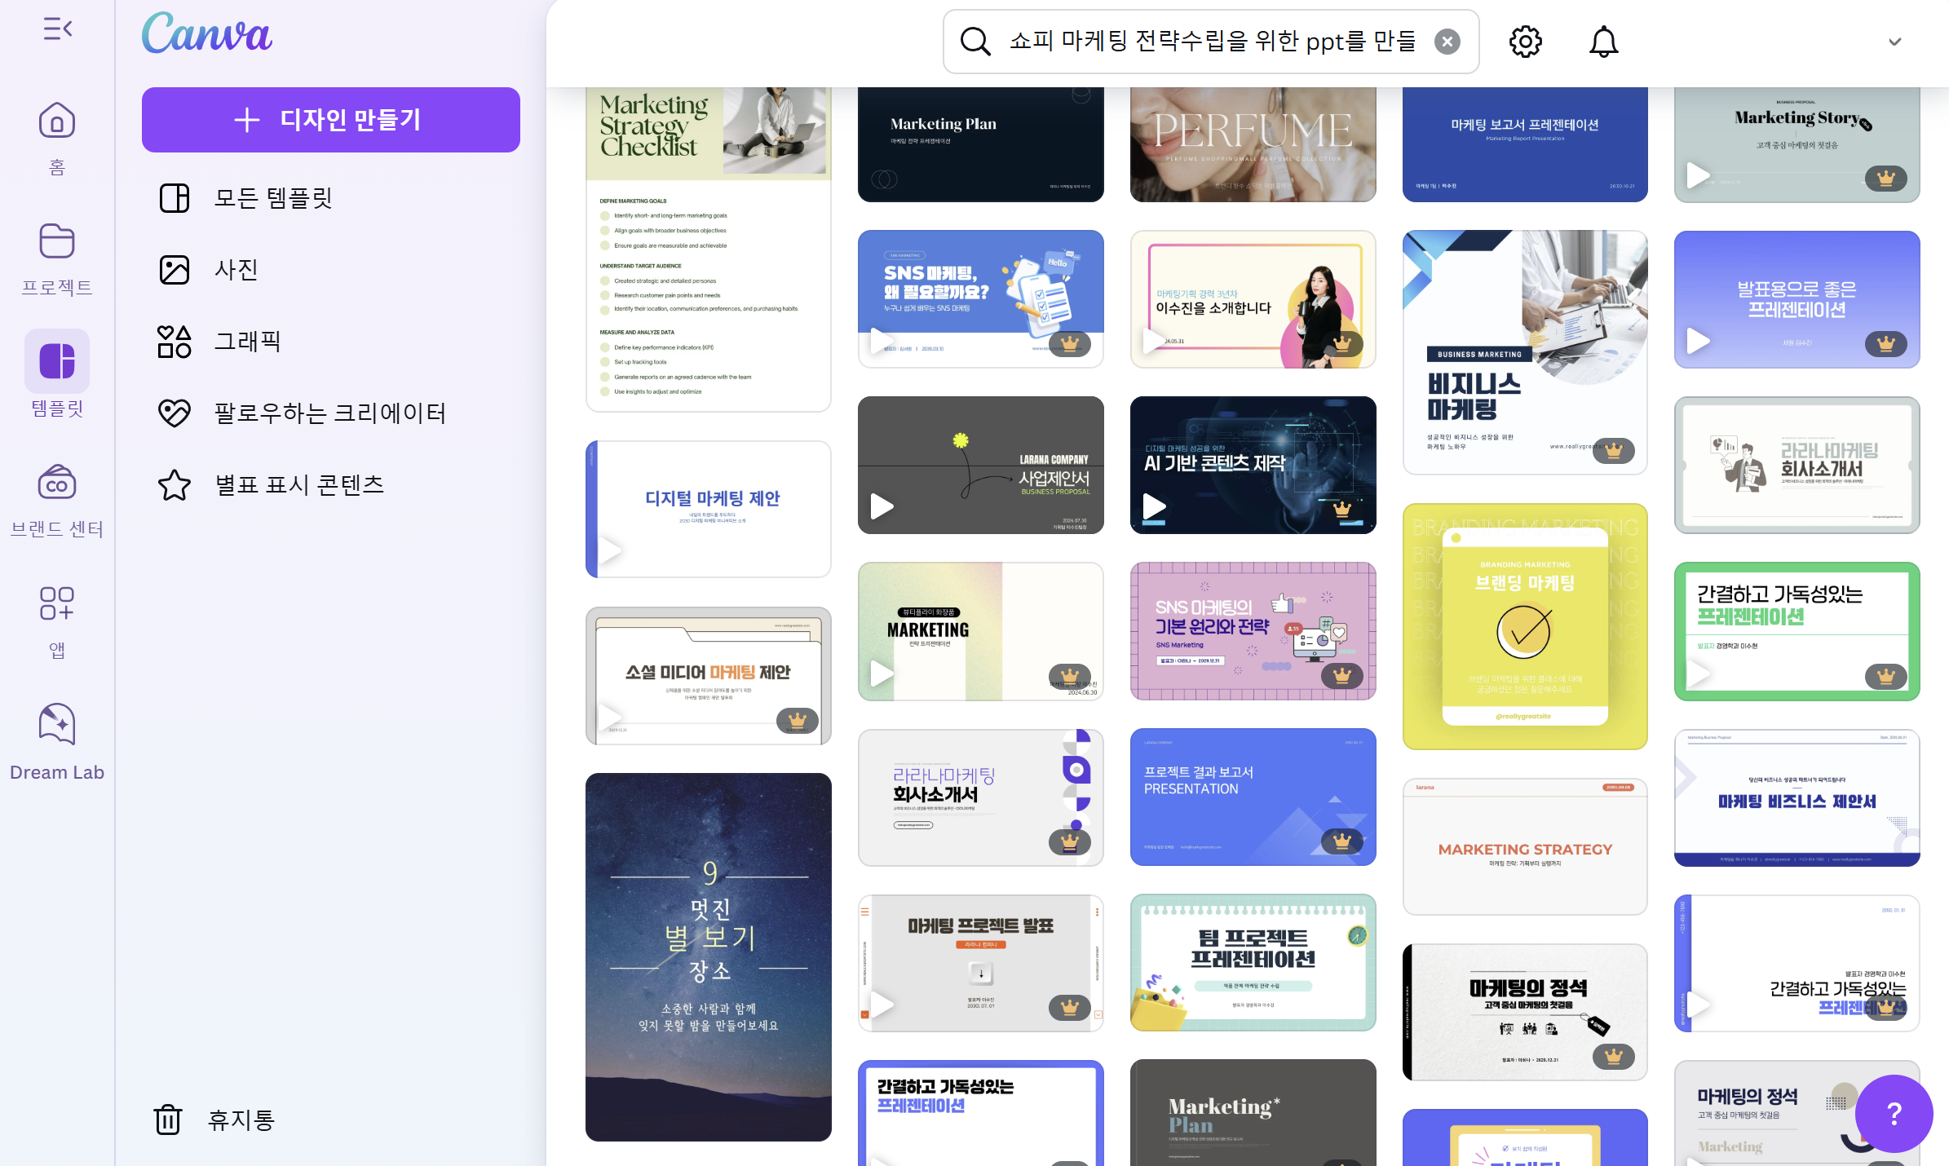Click the purple help question mark button
The width and height of the screenshot is (1949, 1166).
1894,1113
